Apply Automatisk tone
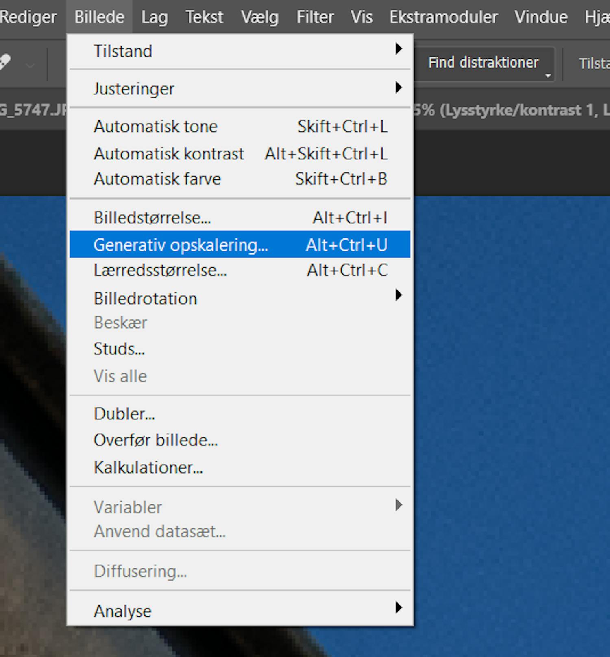Screen dimensions: 610x657 coord(240,127)
